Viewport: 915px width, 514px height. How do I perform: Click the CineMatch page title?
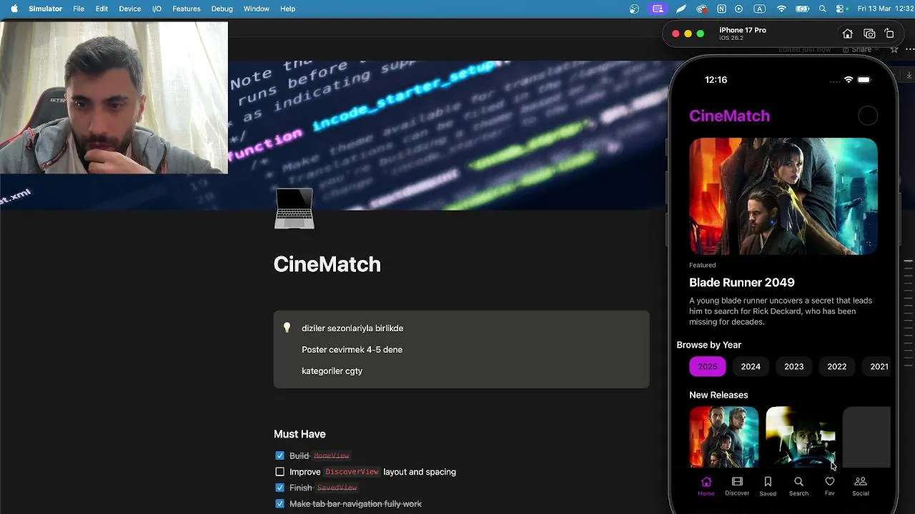(x=327, y=264)
